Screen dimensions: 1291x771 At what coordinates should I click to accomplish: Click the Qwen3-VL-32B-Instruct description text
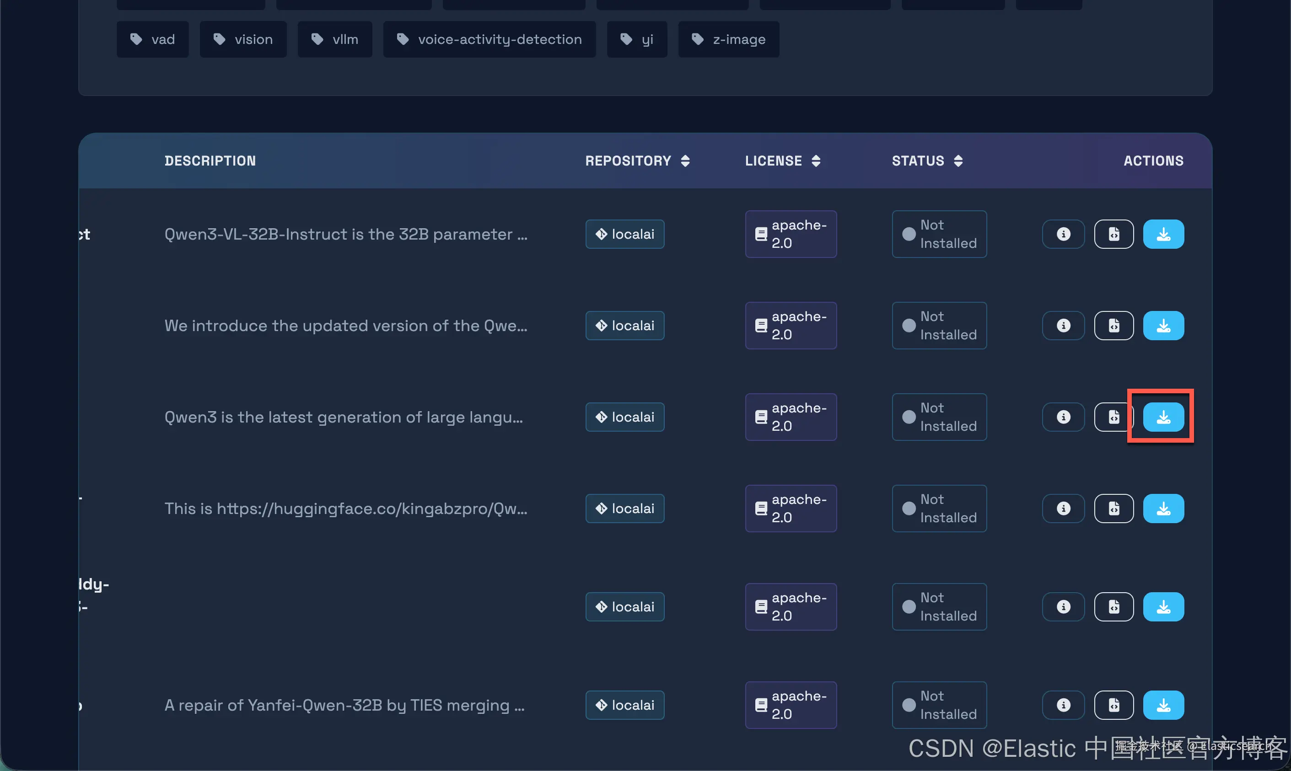[345, 234]
